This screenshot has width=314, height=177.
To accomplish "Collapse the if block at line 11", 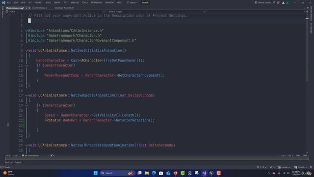I will click(26, 65).
